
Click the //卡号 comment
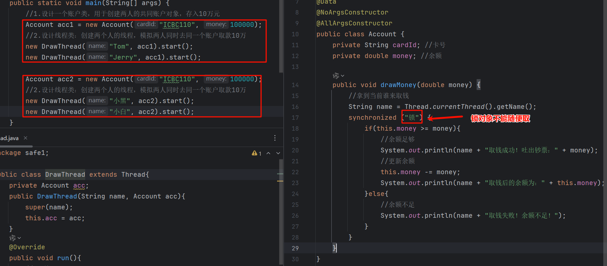pos(435,45)
